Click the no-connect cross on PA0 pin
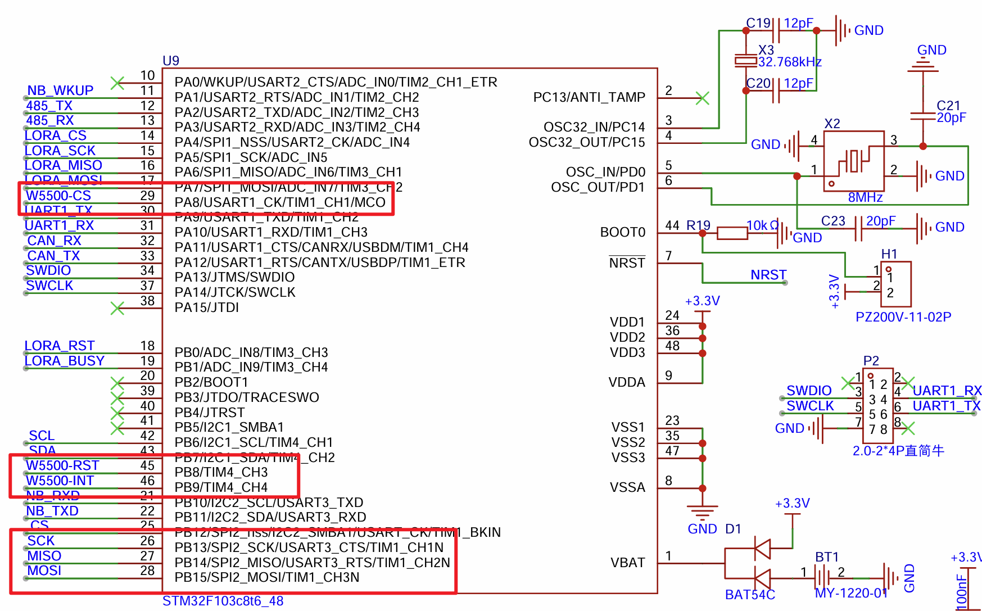Viewport: 982px width, 611px height. 117,83
